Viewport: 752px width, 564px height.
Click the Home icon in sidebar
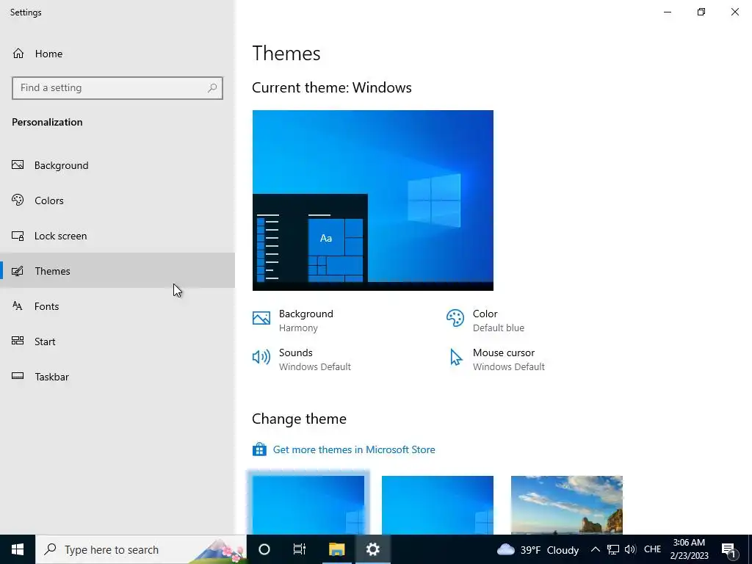pos(18,53)
